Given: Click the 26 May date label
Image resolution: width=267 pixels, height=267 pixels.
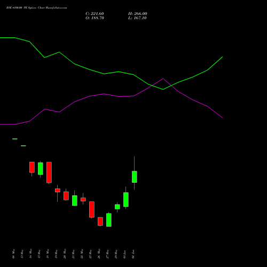Looking at the screenshot, I should point(99,254).
